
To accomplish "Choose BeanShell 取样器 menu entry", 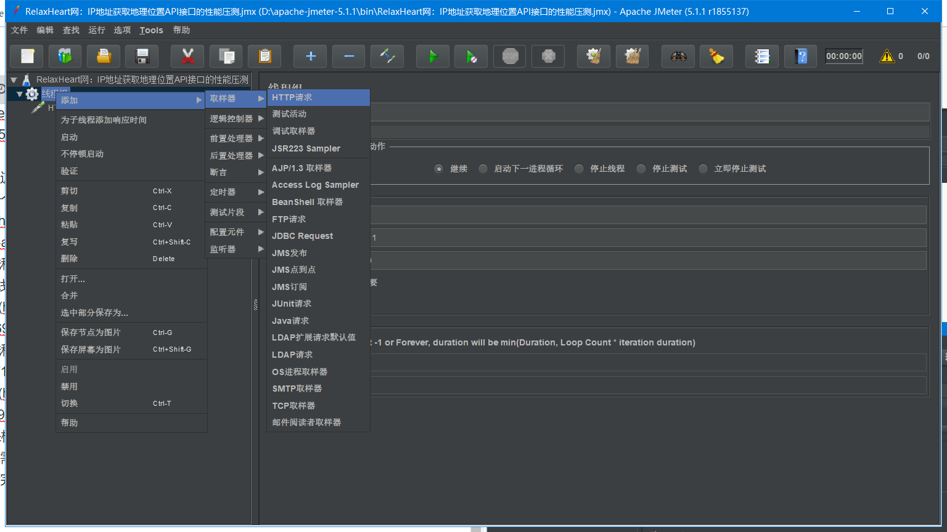I will (x=318, y=202).
